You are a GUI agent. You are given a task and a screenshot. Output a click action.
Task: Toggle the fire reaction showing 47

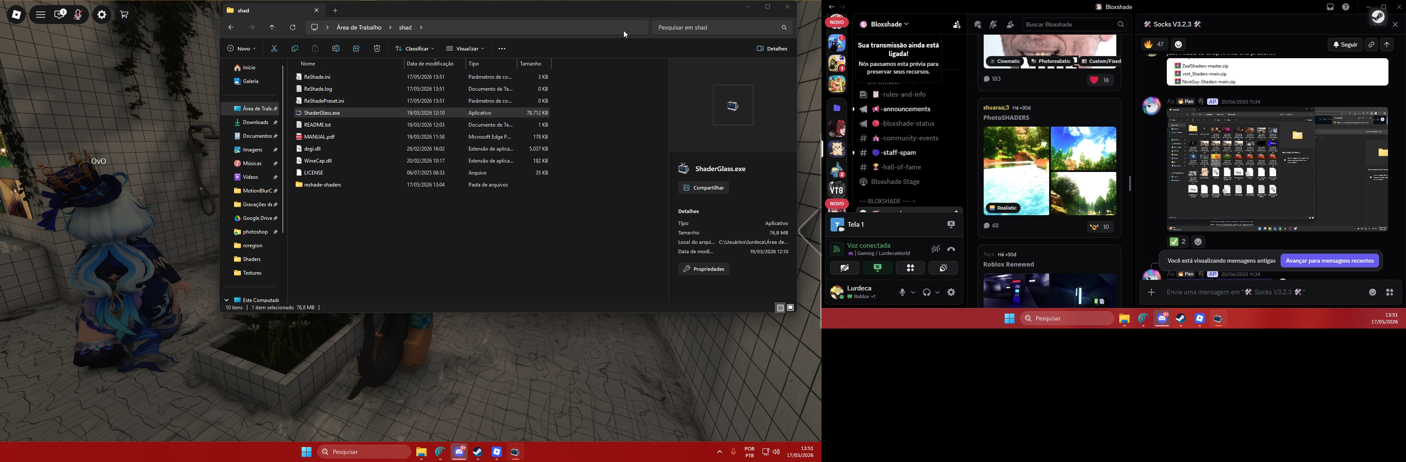pos(1154,45)
